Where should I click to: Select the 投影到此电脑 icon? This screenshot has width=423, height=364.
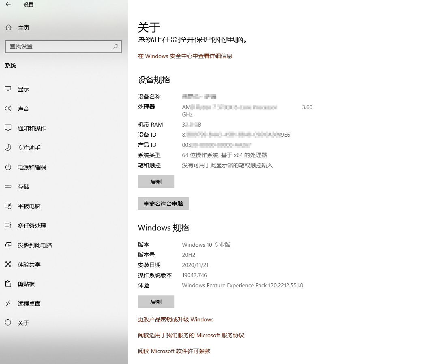pyautogui.click(x=8, y=245)
